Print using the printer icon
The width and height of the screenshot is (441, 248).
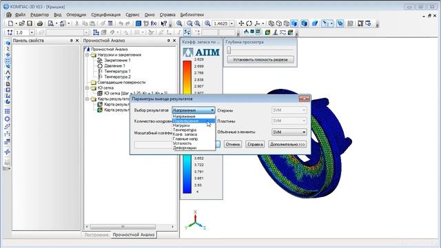point(40,23)
